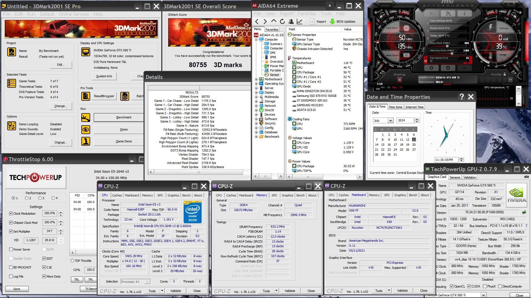
Task: Open the Date and Time help question mark
Action: [x=462, y=97]
